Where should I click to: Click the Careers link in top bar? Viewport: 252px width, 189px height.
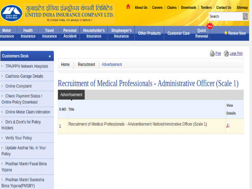(157, 8)
